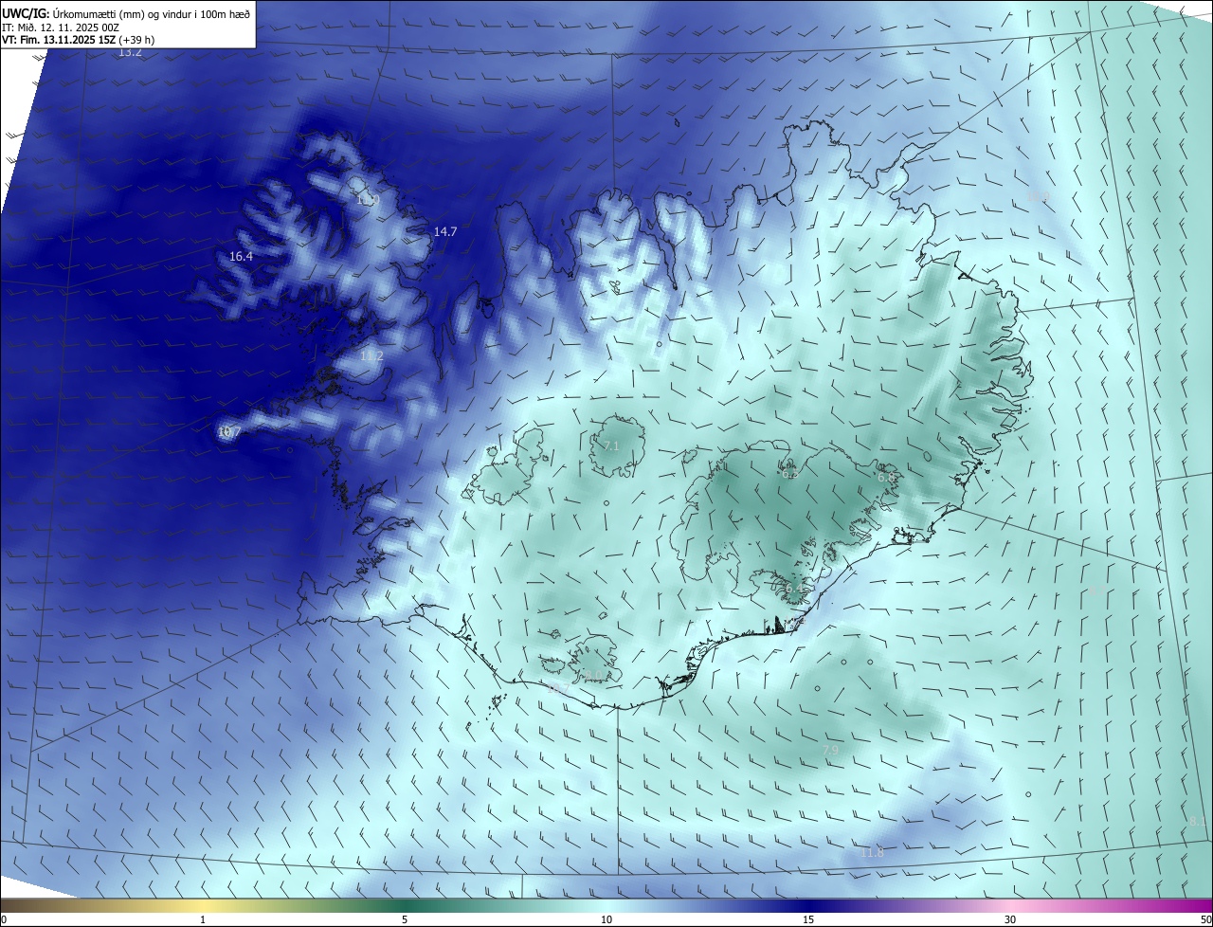Click the 14.7 value label on the map
Screen dimensions: 1213x927
445,231
